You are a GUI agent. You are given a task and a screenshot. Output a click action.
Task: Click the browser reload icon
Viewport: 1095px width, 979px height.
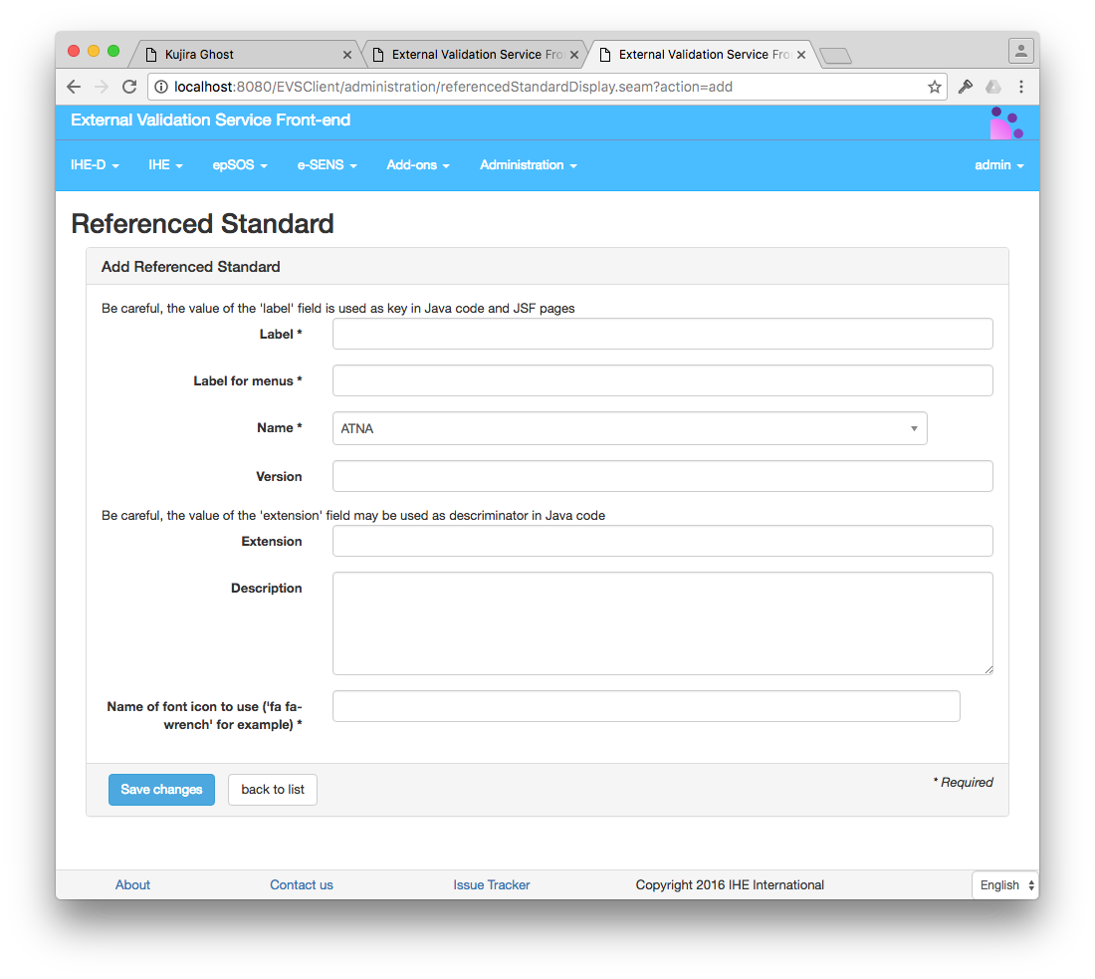click(129, 87)
